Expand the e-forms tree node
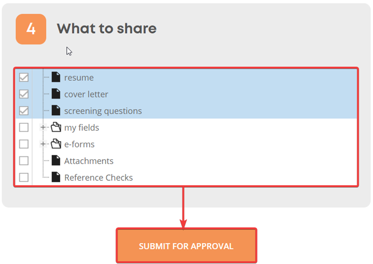 [43, 144]
